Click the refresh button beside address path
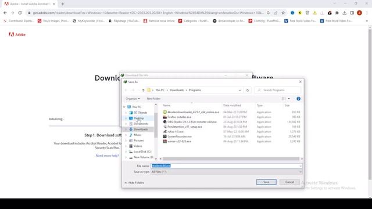The height and width of the screenshot is (209, 372). [248, 90]
